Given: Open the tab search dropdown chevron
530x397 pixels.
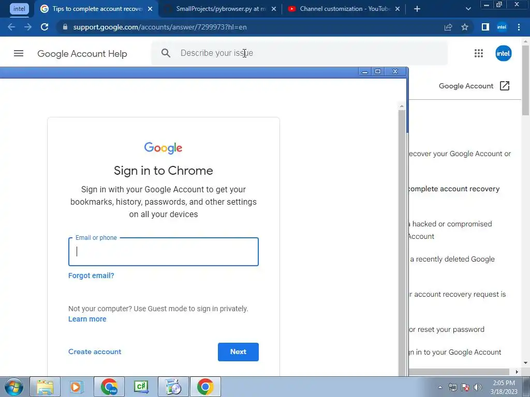Looking at the screenshot, I should click(x=468, y=9).
